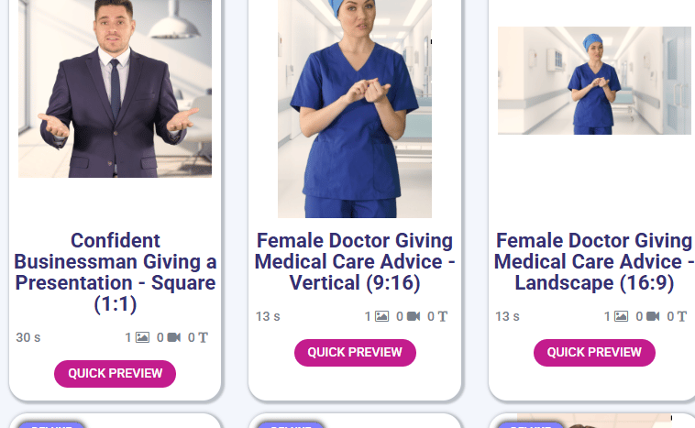Quick preview the Confident Businessman template
Viewport: 695px width, 428px height.
click(116, 374)
